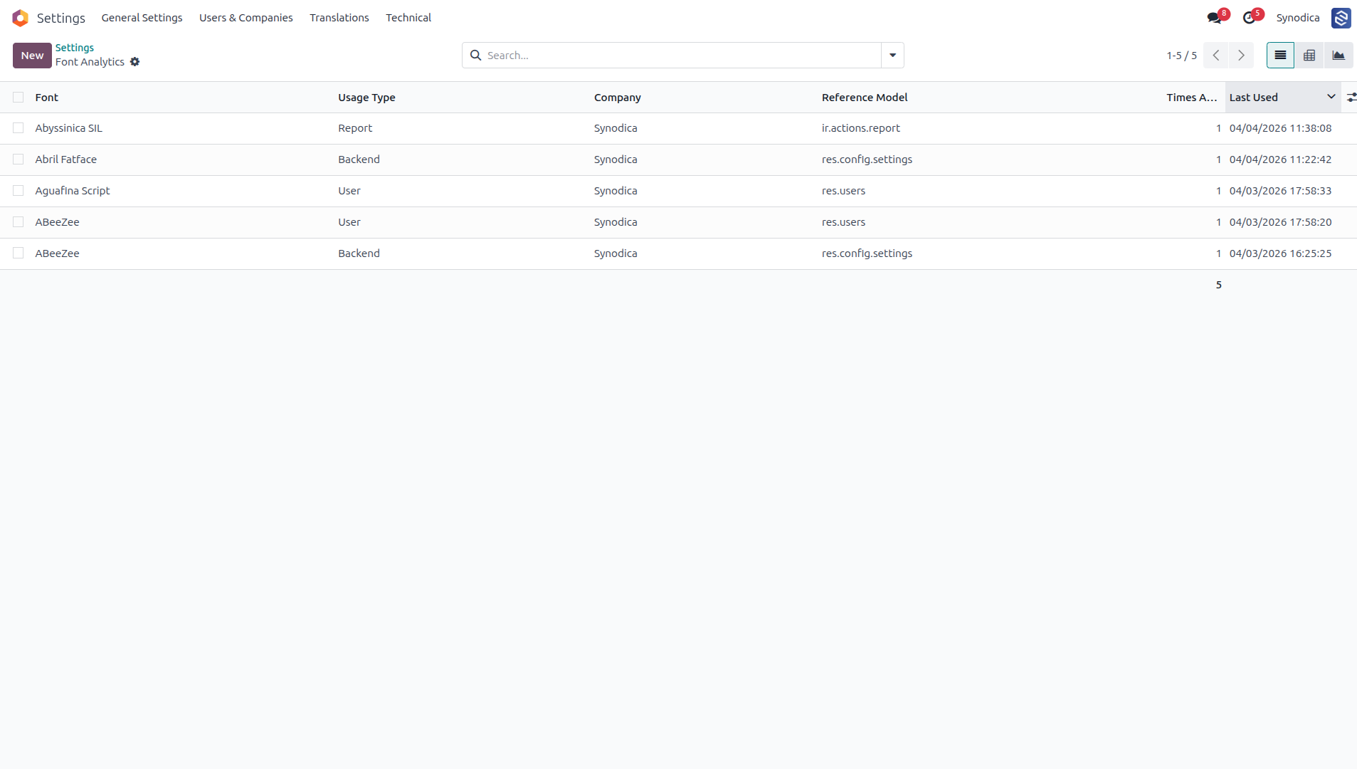Tick the Aguafina Script row checkbox

(19, 191)
